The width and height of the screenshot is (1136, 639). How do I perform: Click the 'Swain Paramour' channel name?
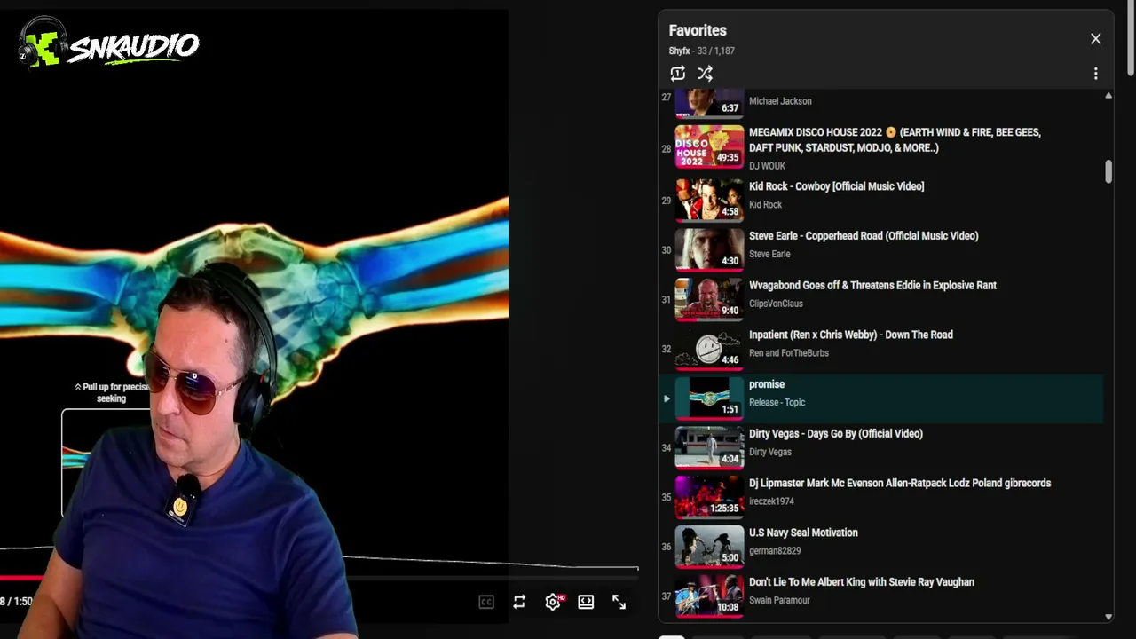[x=779, y=601]
